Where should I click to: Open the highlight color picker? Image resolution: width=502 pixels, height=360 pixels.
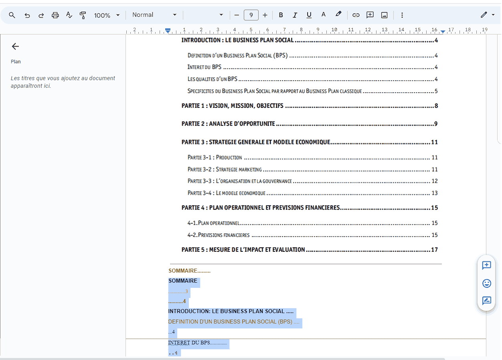[338, 14]
